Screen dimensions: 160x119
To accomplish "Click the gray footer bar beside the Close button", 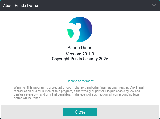I will coord(127,112).
